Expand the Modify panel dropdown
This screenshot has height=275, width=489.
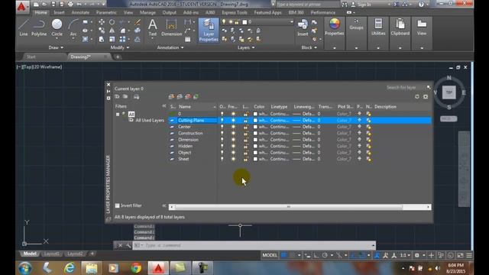(120, 47)
